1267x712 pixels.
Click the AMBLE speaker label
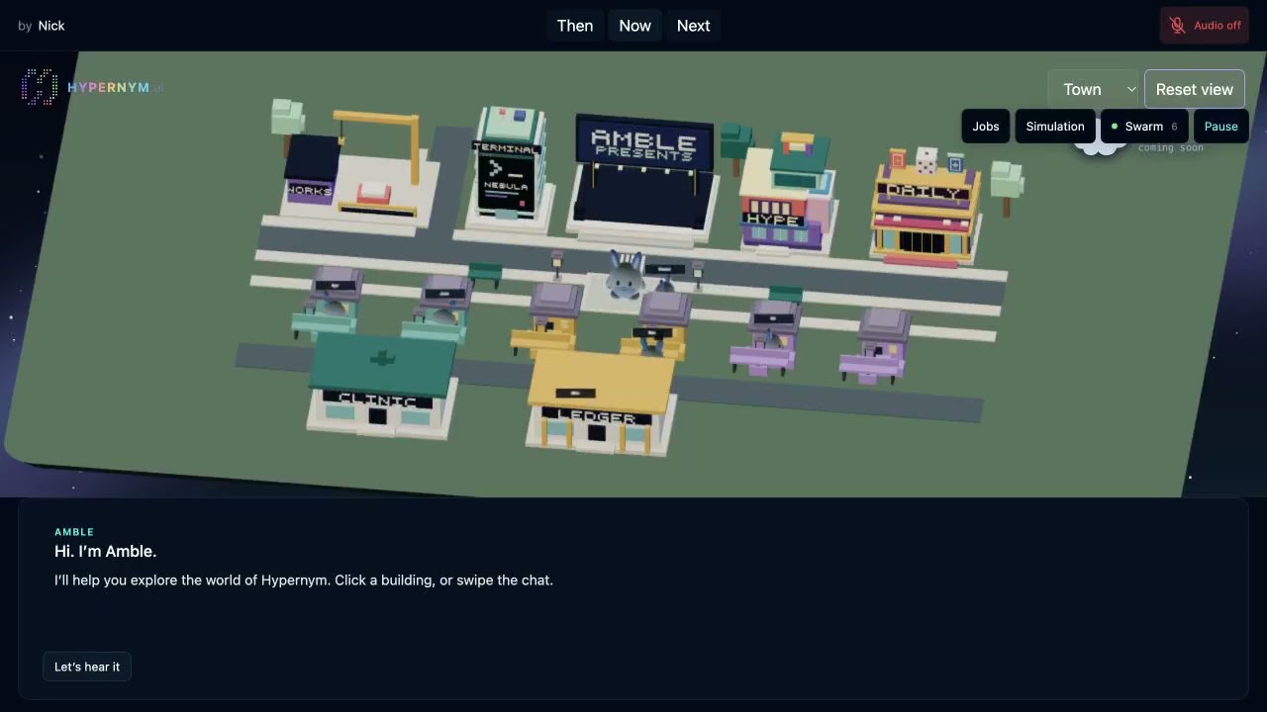pos(74,532)
